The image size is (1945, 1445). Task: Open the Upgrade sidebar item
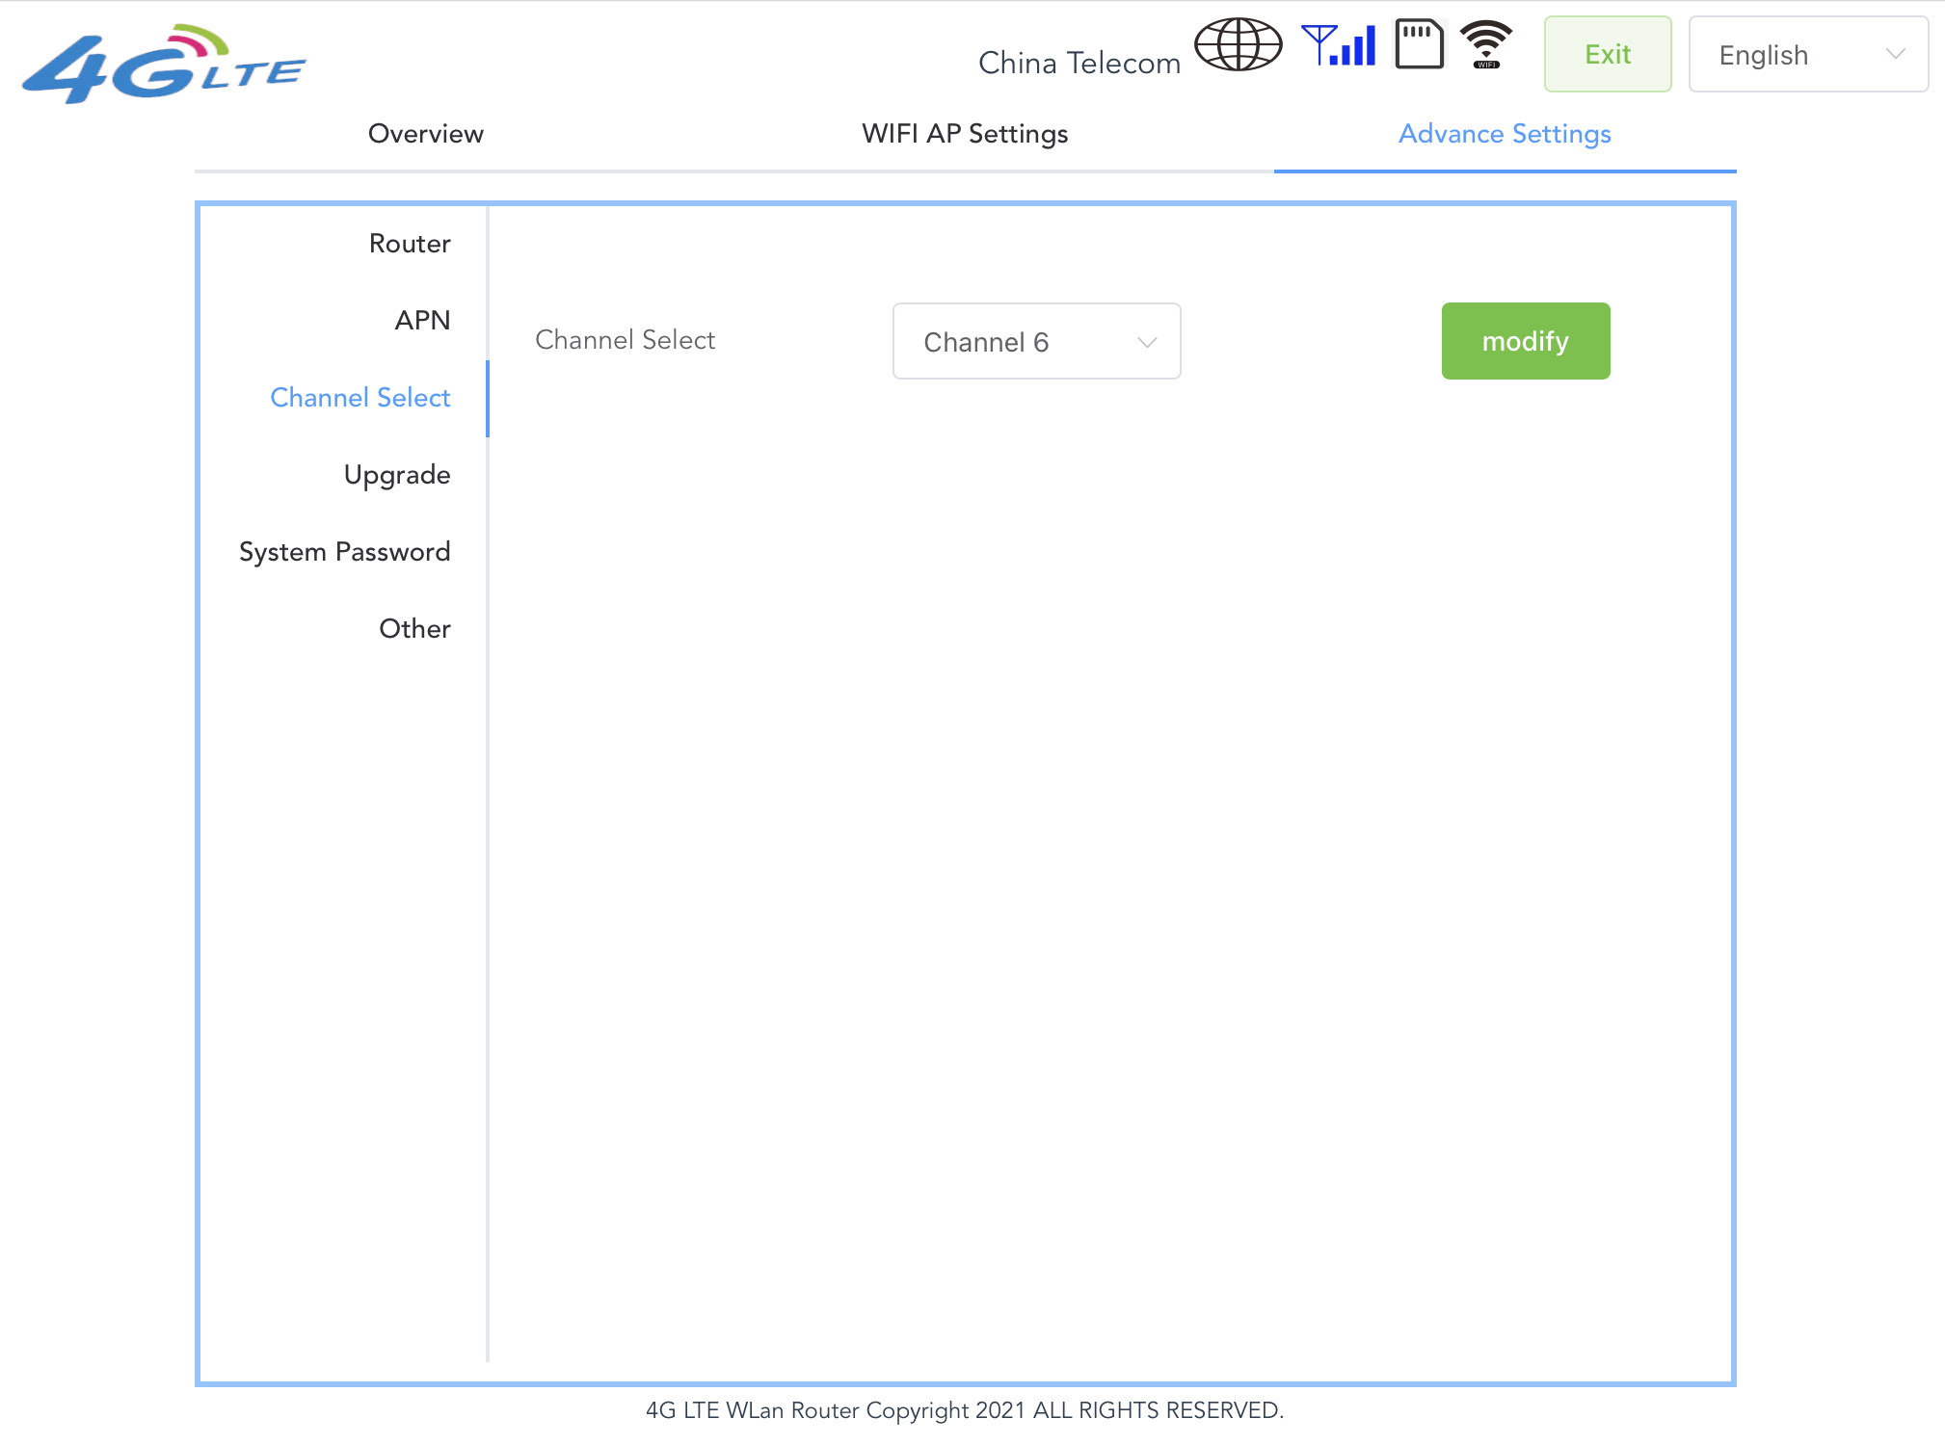point(397,475)
